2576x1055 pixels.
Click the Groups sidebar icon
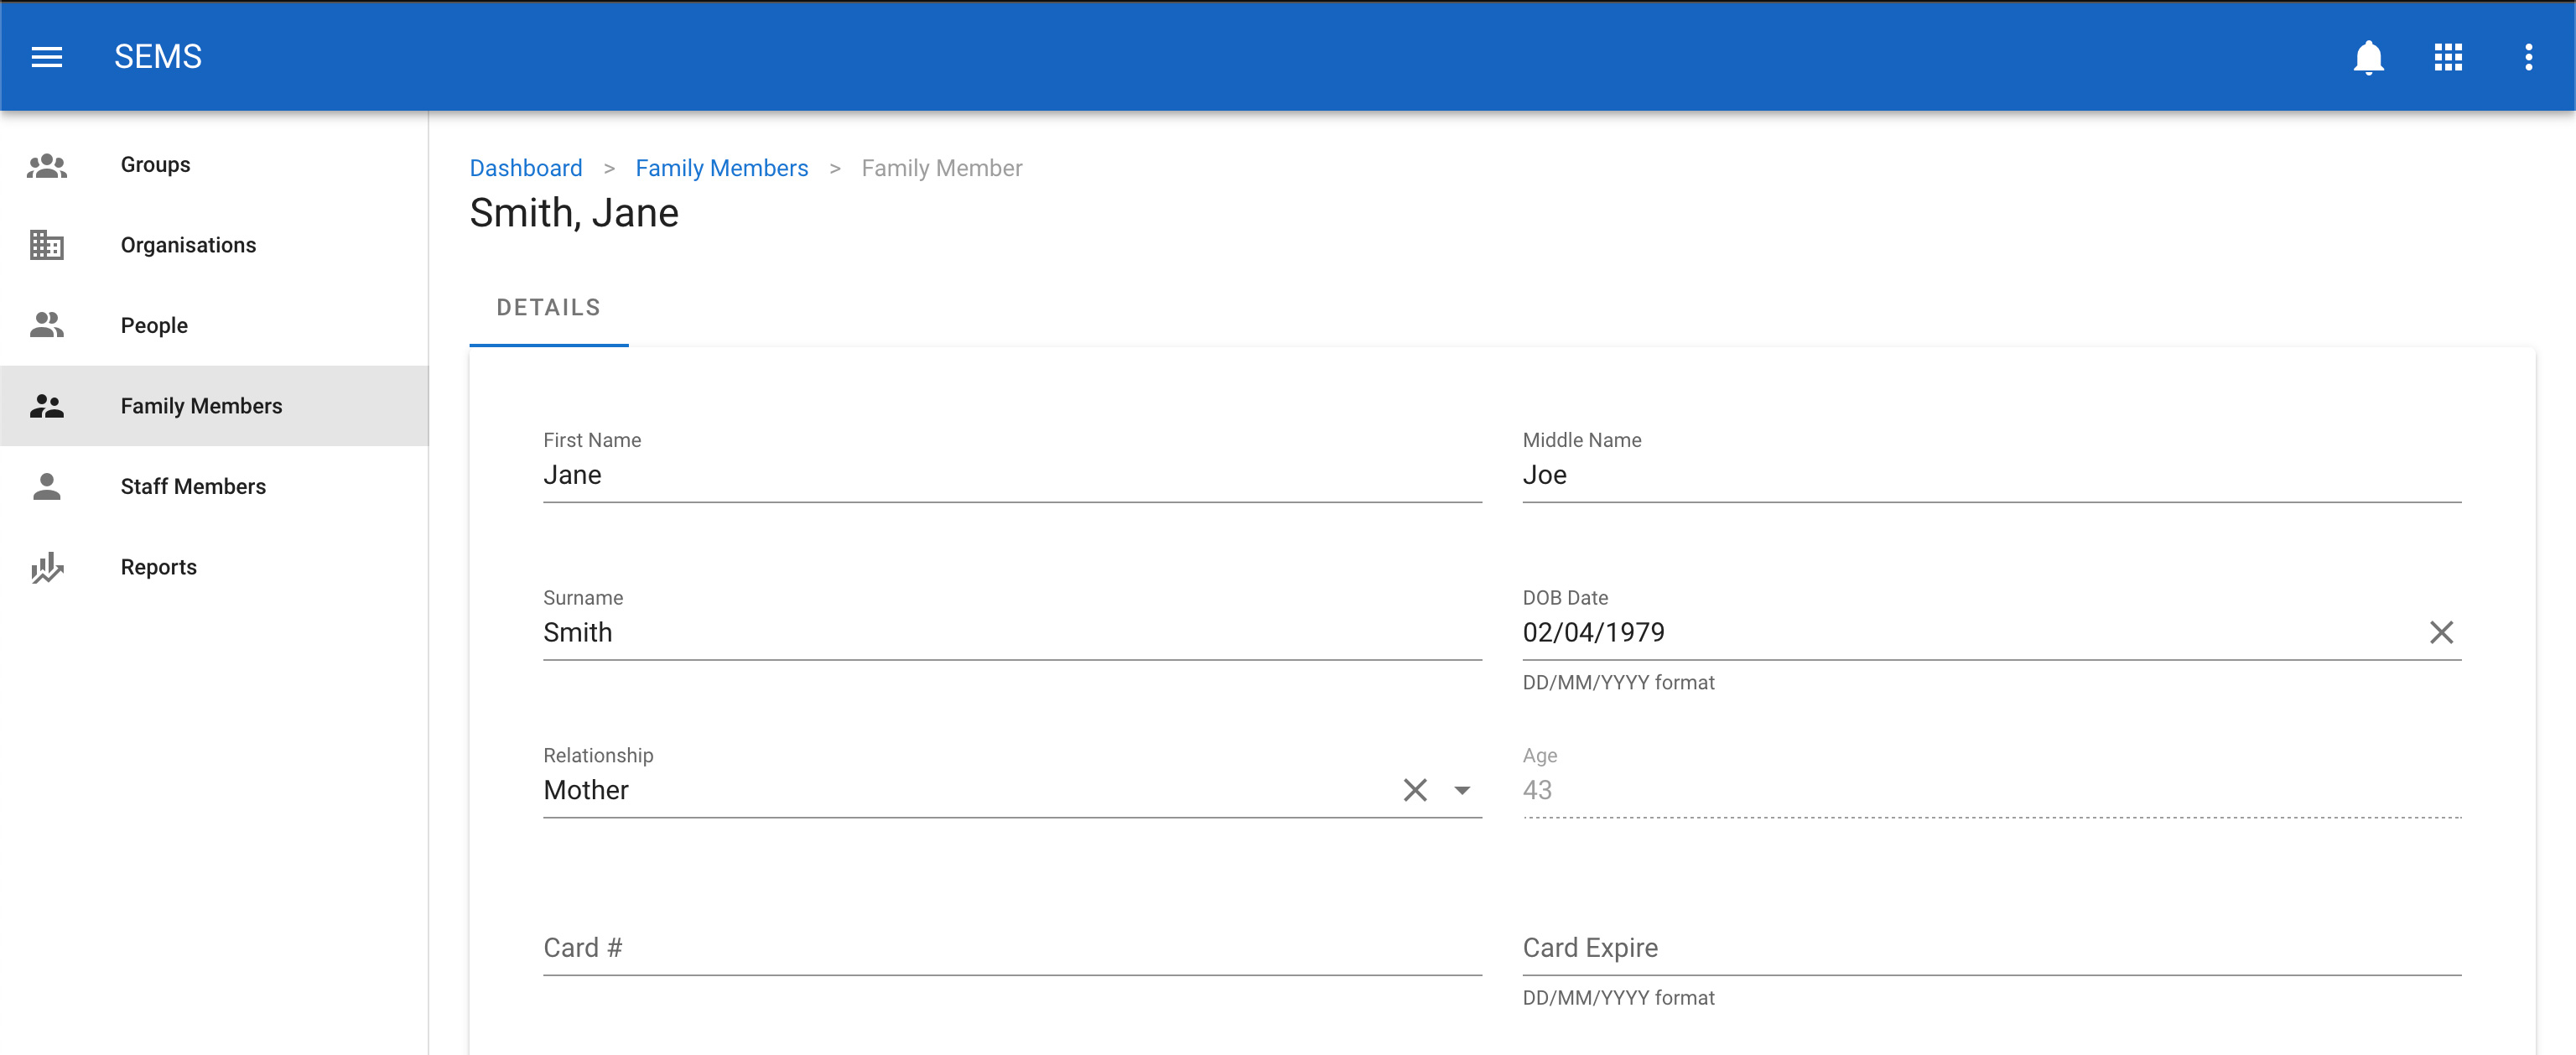[47, 165]
